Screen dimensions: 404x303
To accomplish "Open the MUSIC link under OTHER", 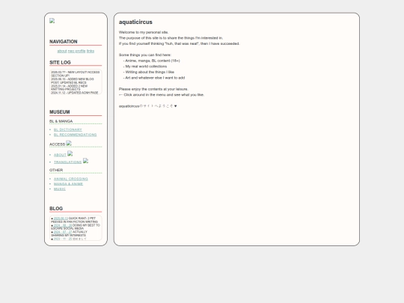I will pyautogui.click(x=60, y=189).
